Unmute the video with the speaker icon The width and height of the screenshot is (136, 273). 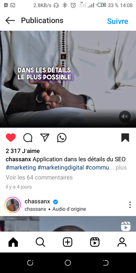tap(125, 117)
